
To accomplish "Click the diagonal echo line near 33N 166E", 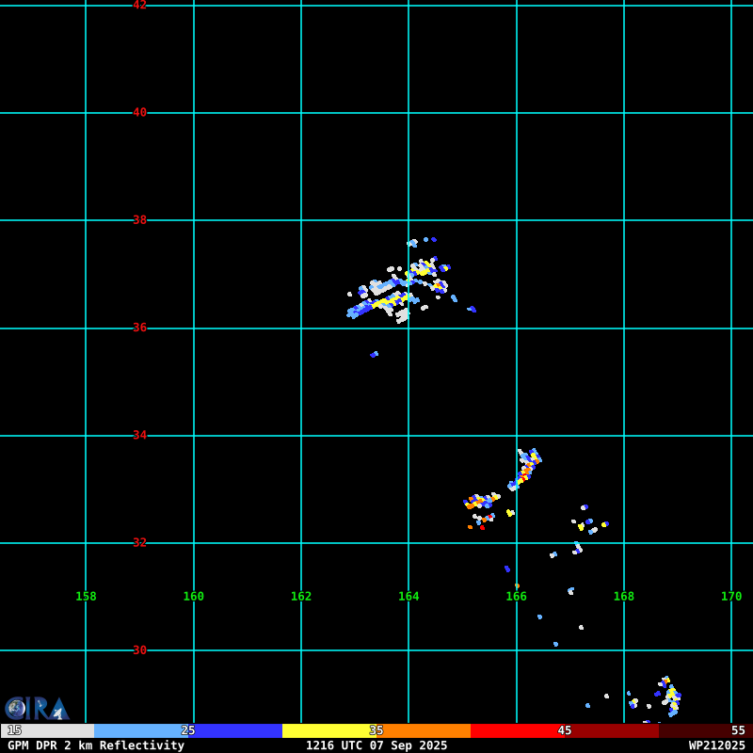I will (524, 469).
